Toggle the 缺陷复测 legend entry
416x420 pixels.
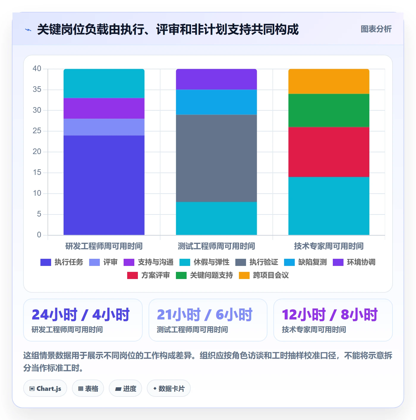(305, 262)
